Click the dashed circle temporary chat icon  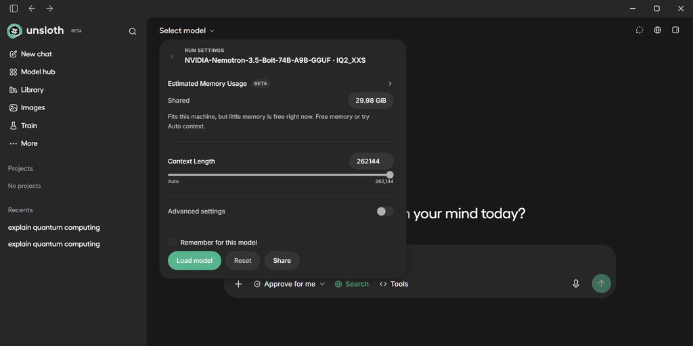[640, 30]
